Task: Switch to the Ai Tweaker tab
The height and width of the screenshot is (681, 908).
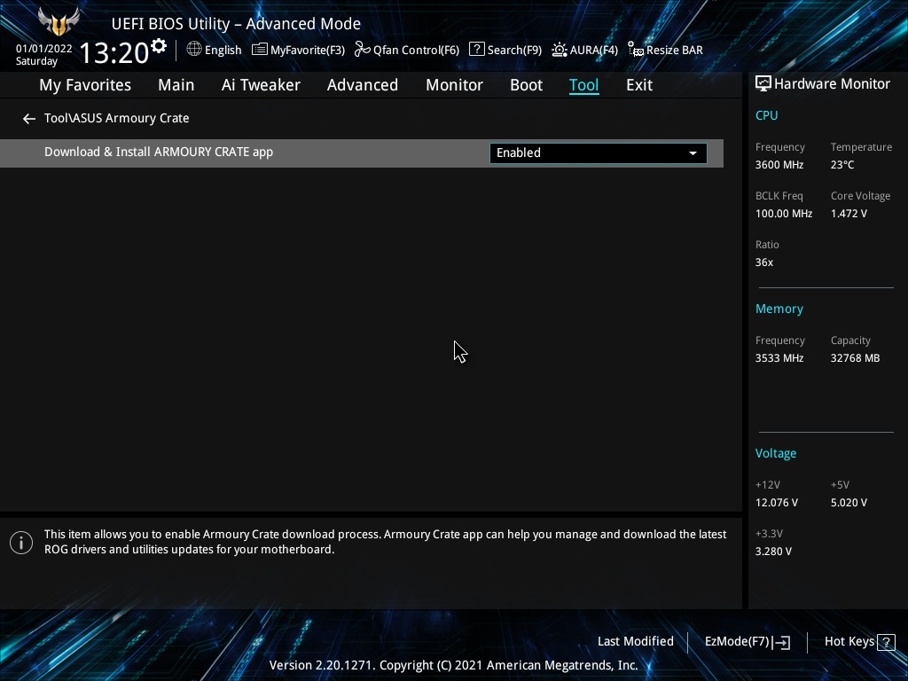Action: pyautogui.click(x=261, y=85)
